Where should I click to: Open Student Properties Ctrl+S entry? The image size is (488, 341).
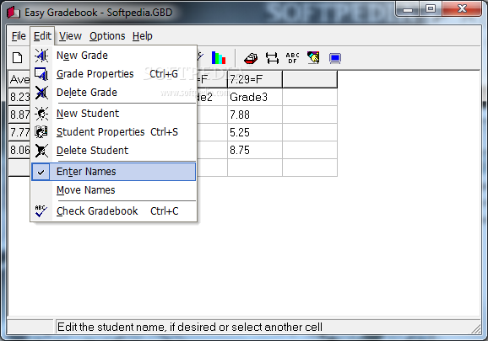tap(114, 132)
